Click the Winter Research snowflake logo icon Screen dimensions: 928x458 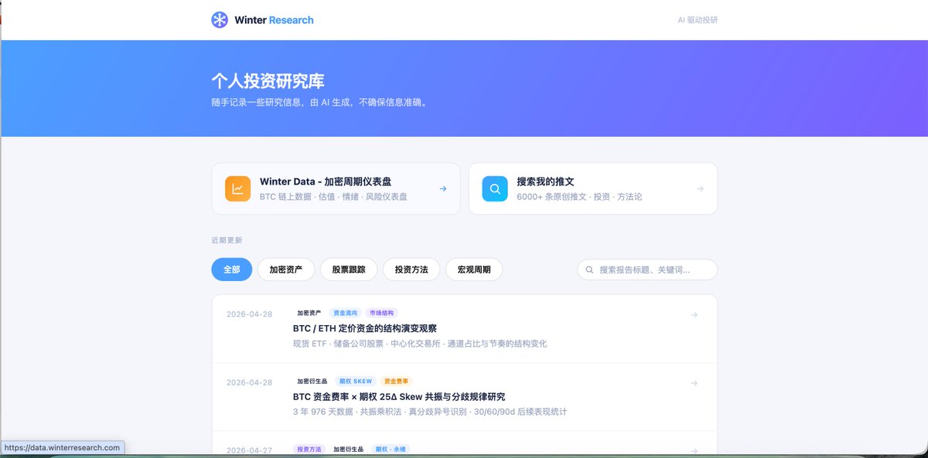coord(220,20)
